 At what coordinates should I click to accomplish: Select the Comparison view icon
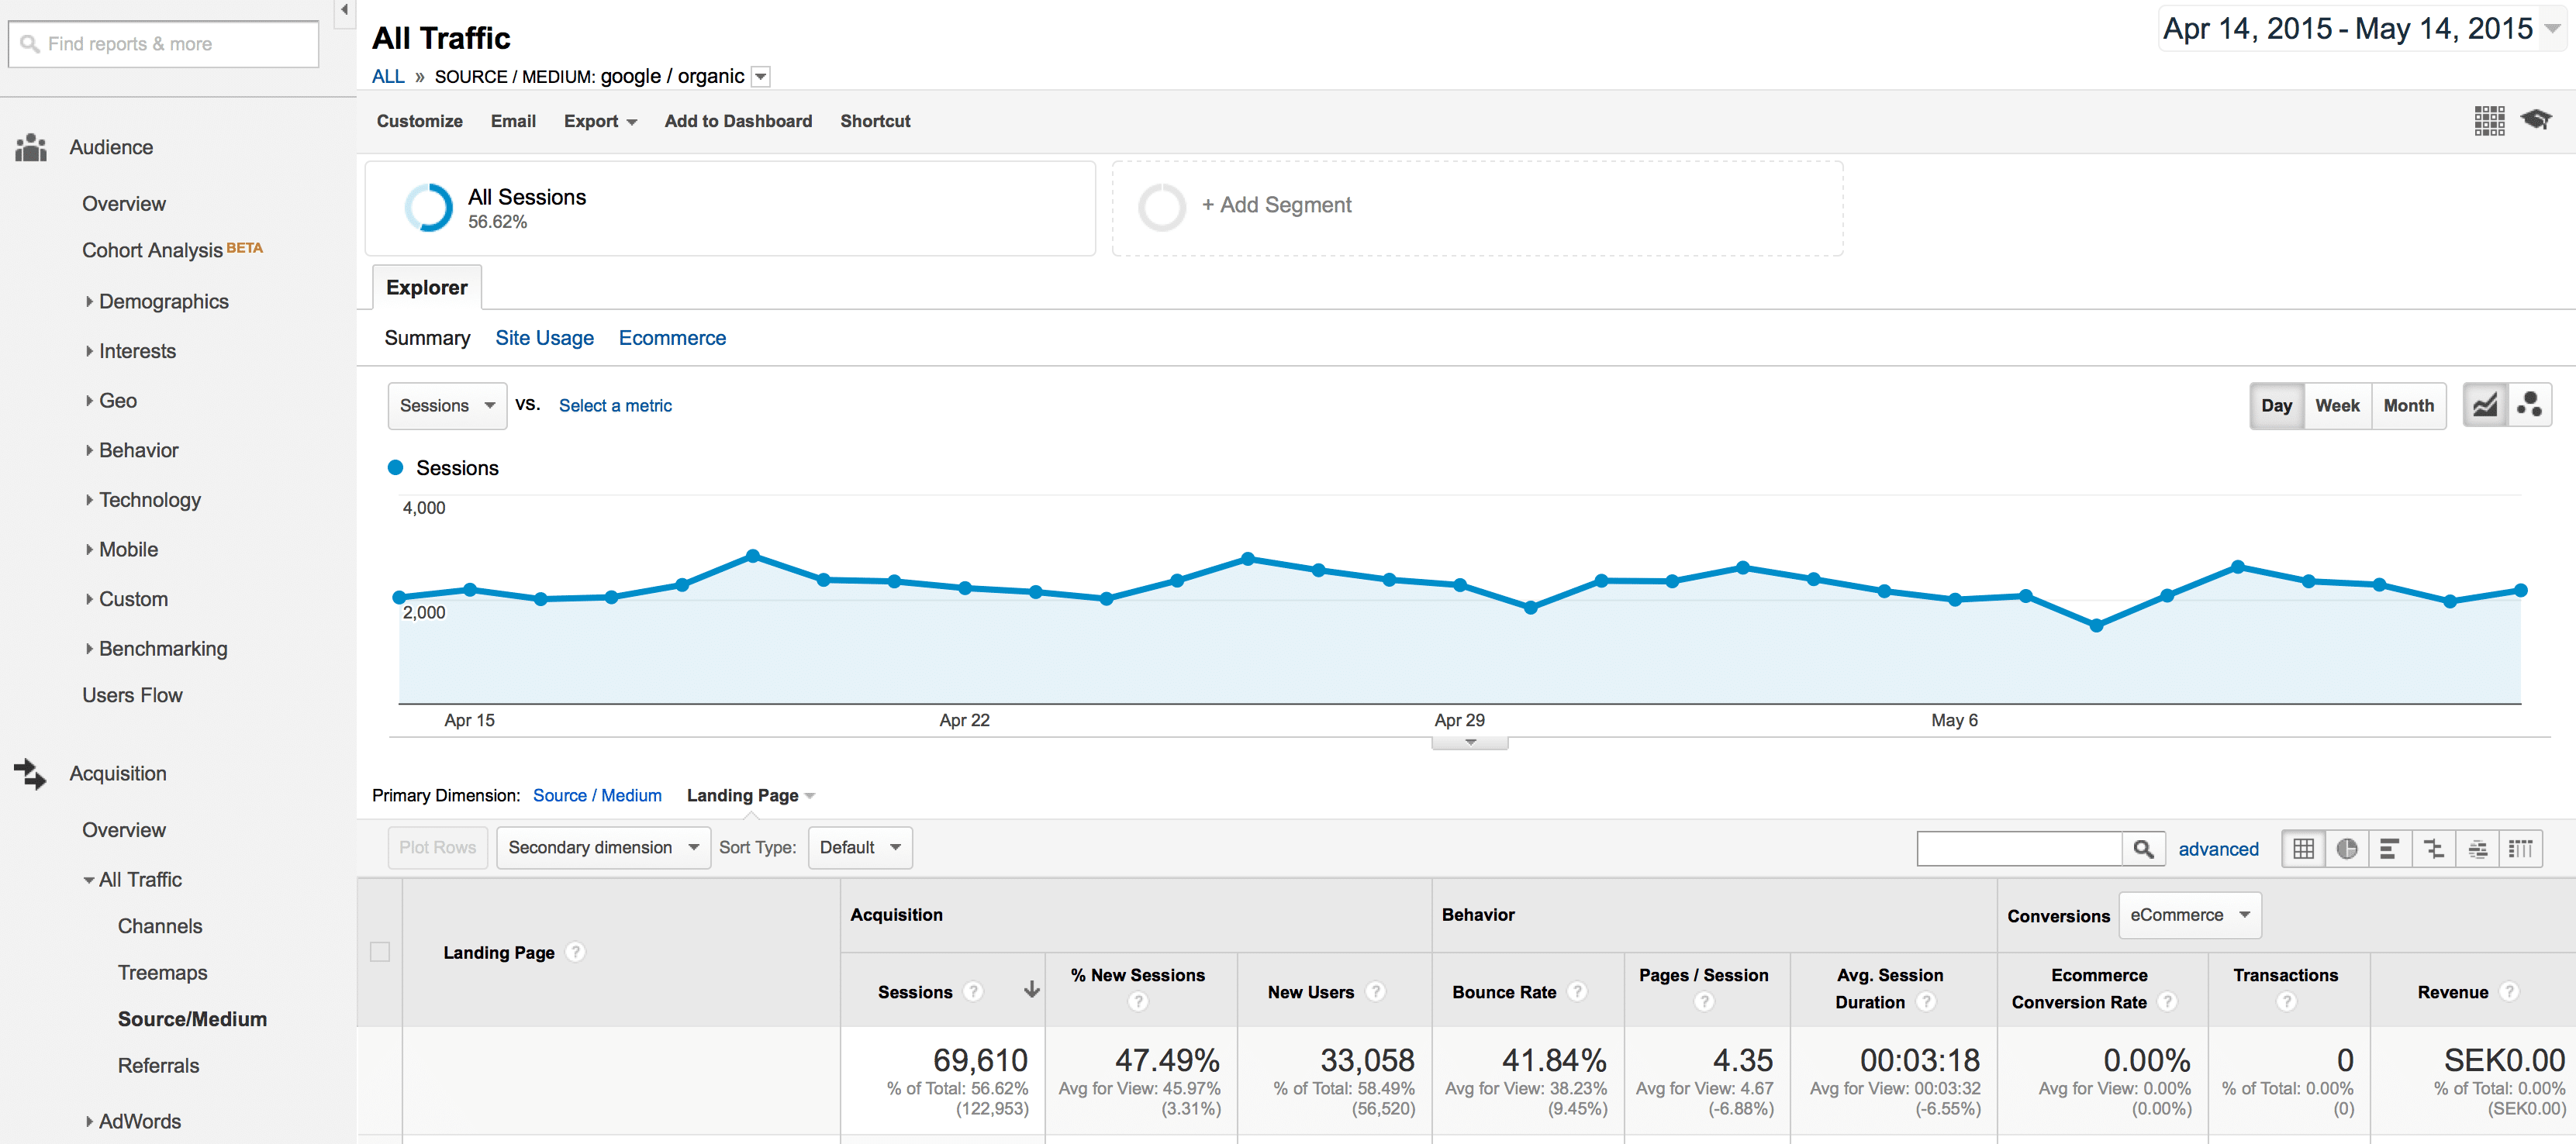[2434, 848]
